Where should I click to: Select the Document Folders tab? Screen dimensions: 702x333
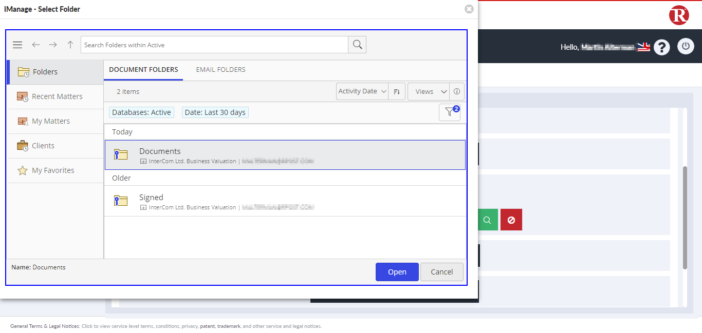coord(143,70)
